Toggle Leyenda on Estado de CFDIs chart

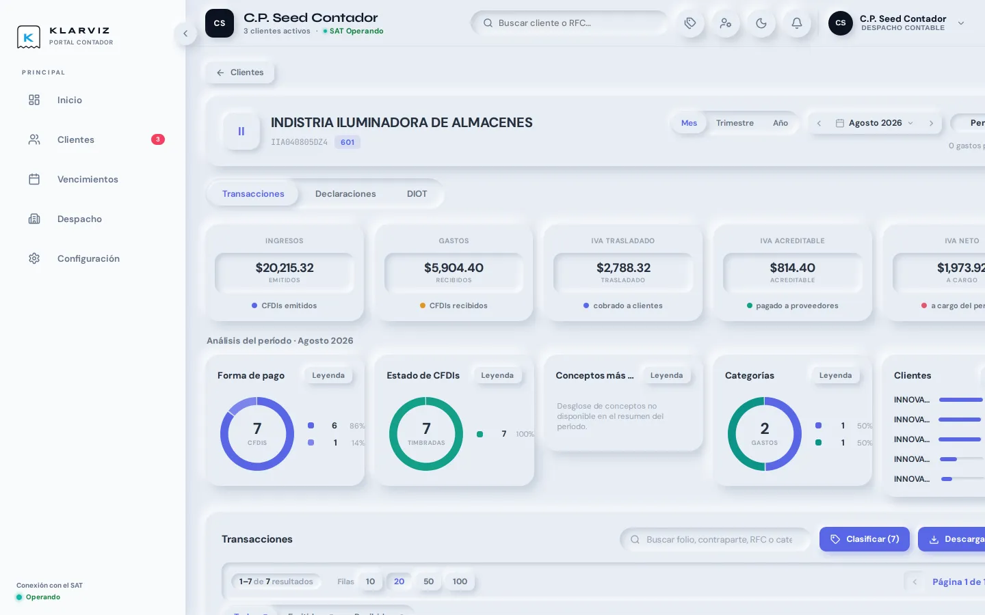click(x=497, y=375)
